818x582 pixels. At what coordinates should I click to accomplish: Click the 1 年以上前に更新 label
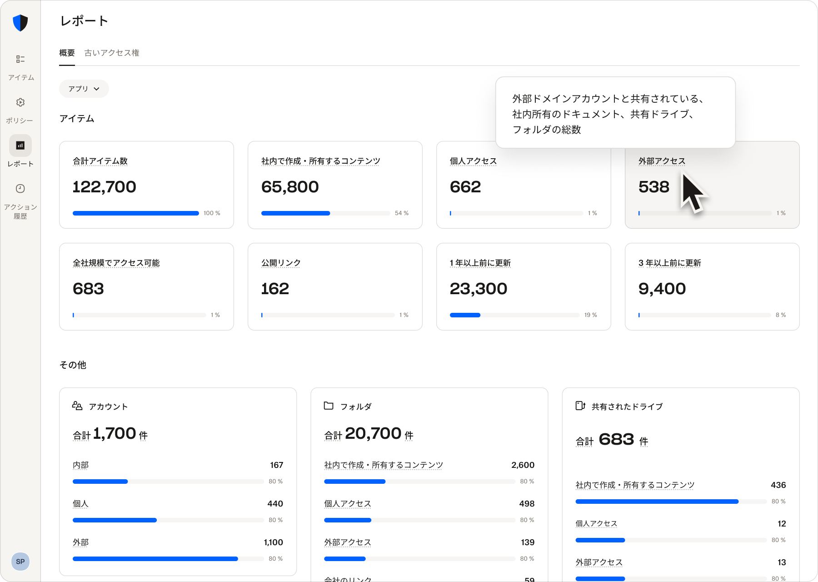[480, 263]
